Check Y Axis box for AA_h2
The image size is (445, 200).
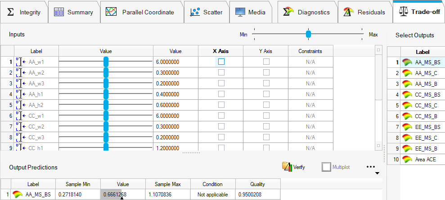(266, 105)
